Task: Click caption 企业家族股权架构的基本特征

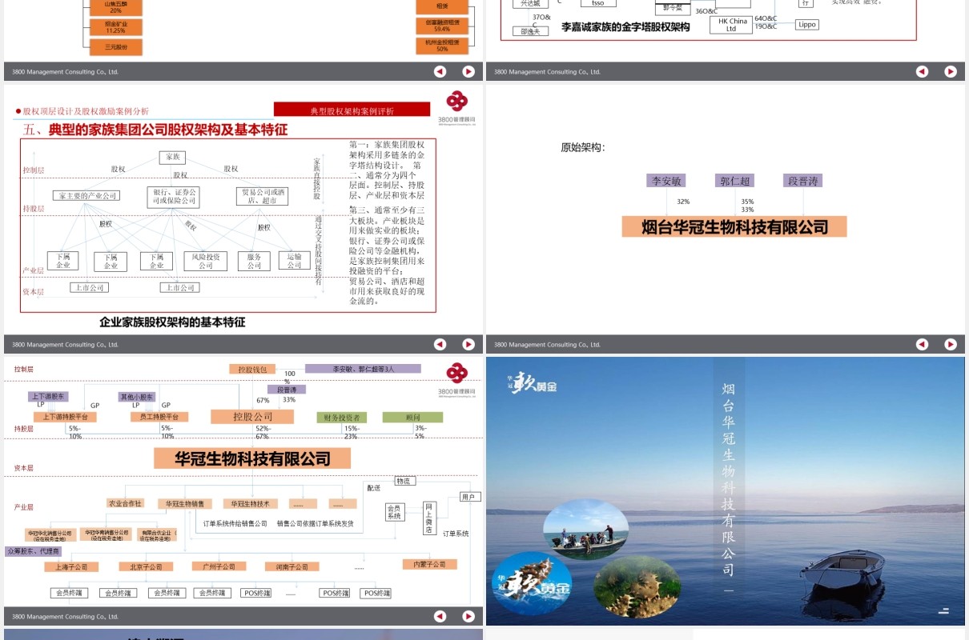Action: [x=172, y=322]
